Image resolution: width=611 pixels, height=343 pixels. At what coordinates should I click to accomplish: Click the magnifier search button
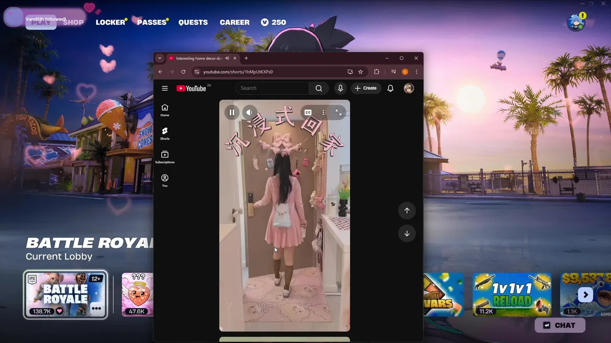click(x=318, y=88)
